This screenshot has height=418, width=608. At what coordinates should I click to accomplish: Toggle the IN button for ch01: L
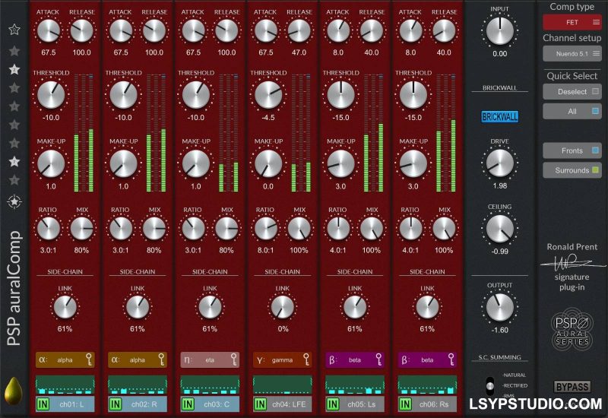click(x=43, y=404)
